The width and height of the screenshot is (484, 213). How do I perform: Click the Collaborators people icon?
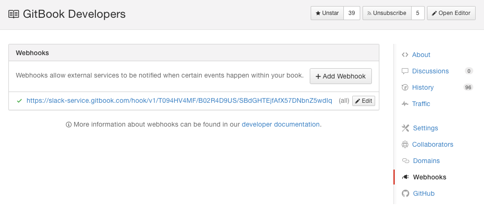pyautogui.click(x=405, y=144)
